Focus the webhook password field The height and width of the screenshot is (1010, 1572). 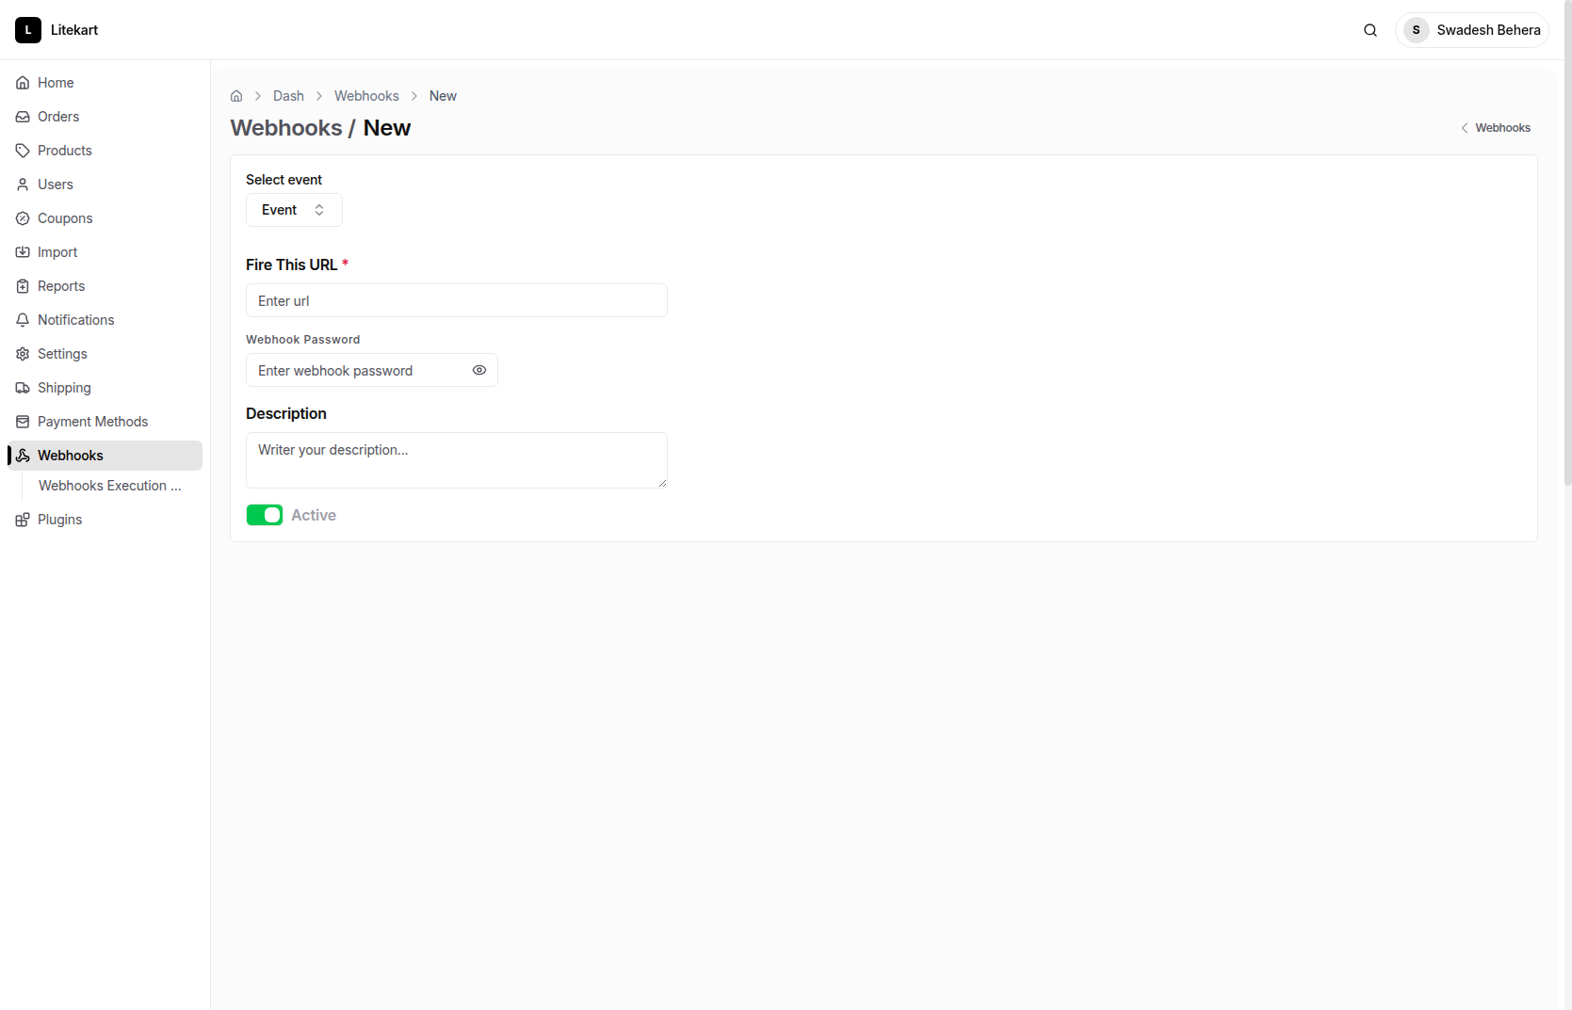[372, 370]
